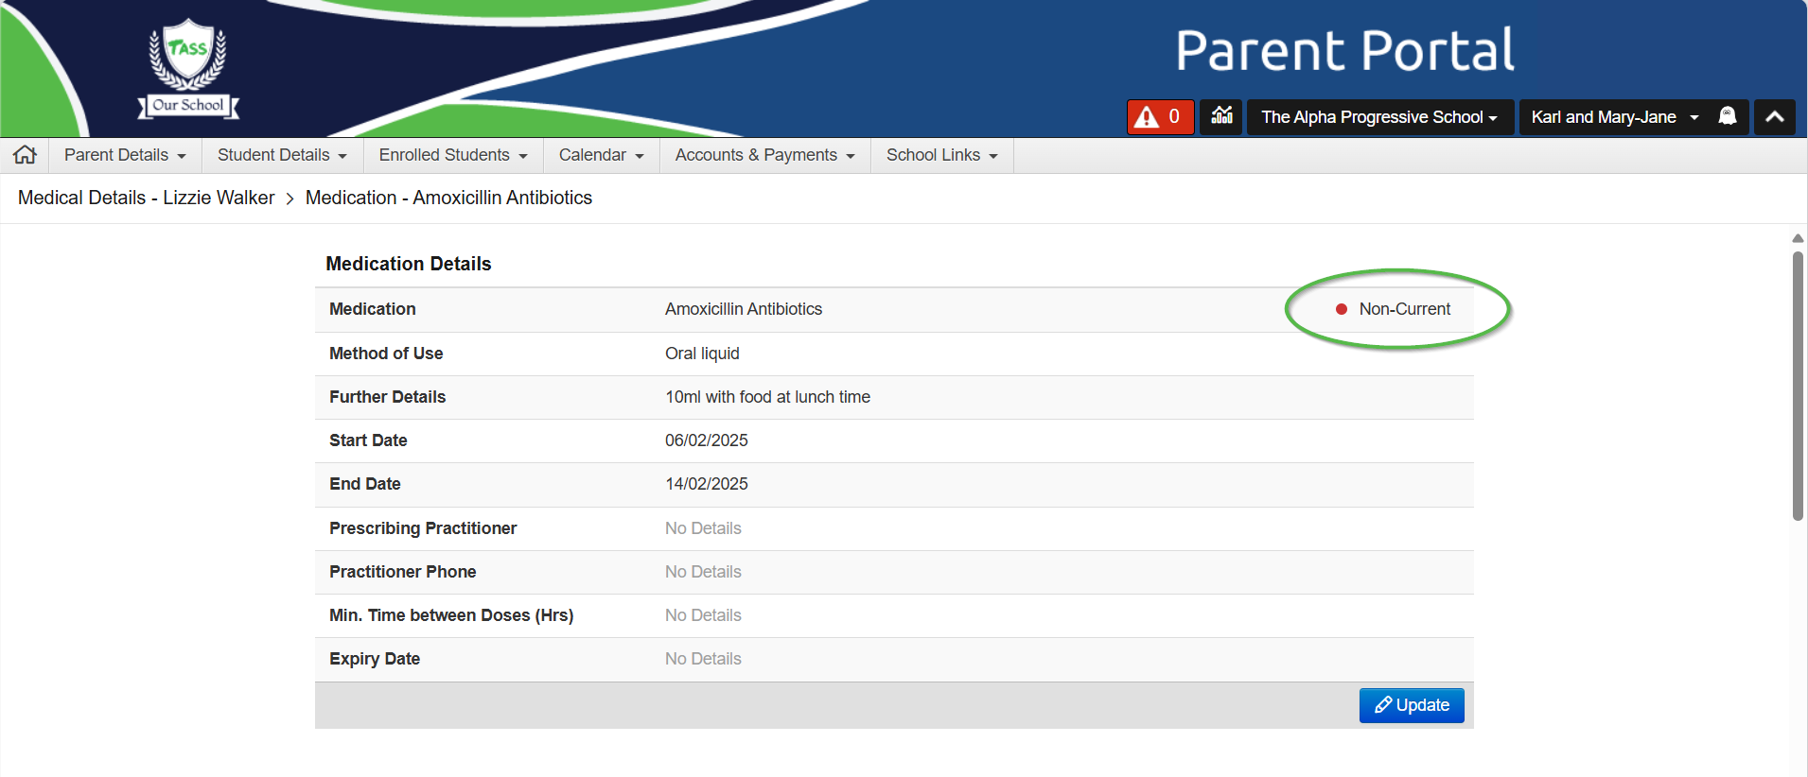Go to Medical Details - Lizzie Walker breadcrumb
The width and height of the screenshot is (1808, 777).
[146, 198]
